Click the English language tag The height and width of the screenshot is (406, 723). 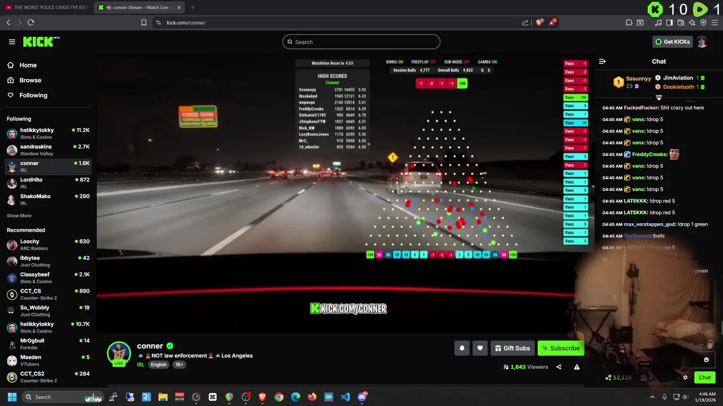(x=159, y=365)
